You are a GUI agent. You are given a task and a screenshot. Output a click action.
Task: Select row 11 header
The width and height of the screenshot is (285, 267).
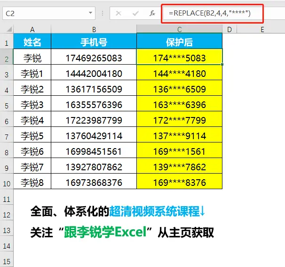click(7, 197)
